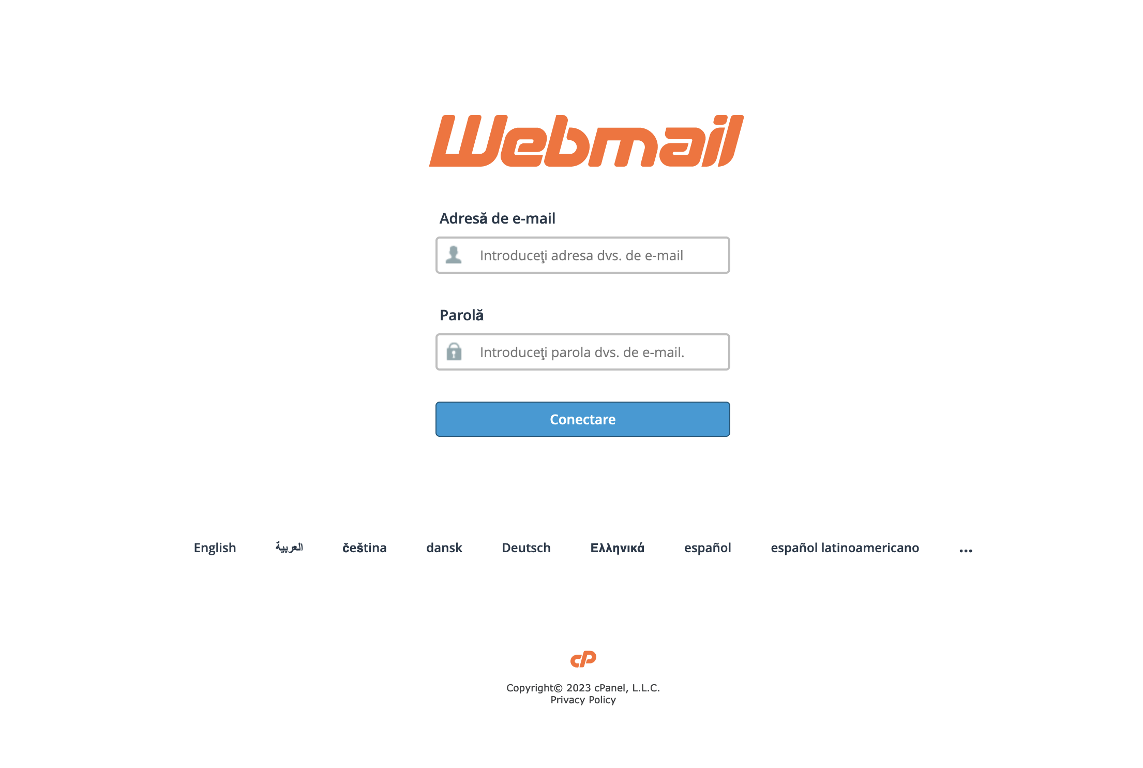Click the Conectare login button

point(582,418)
